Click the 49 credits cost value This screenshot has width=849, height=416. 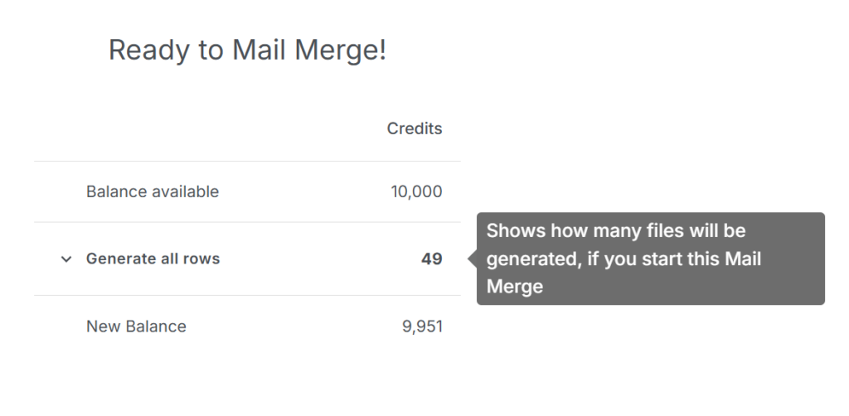click(431, 259)
